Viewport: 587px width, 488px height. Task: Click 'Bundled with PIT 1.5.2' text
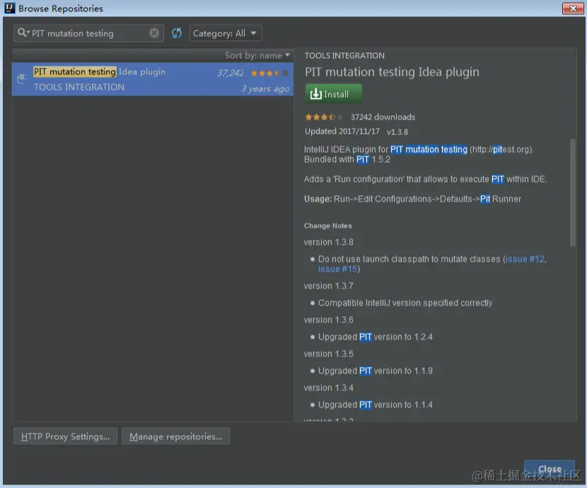pos(347,159)
